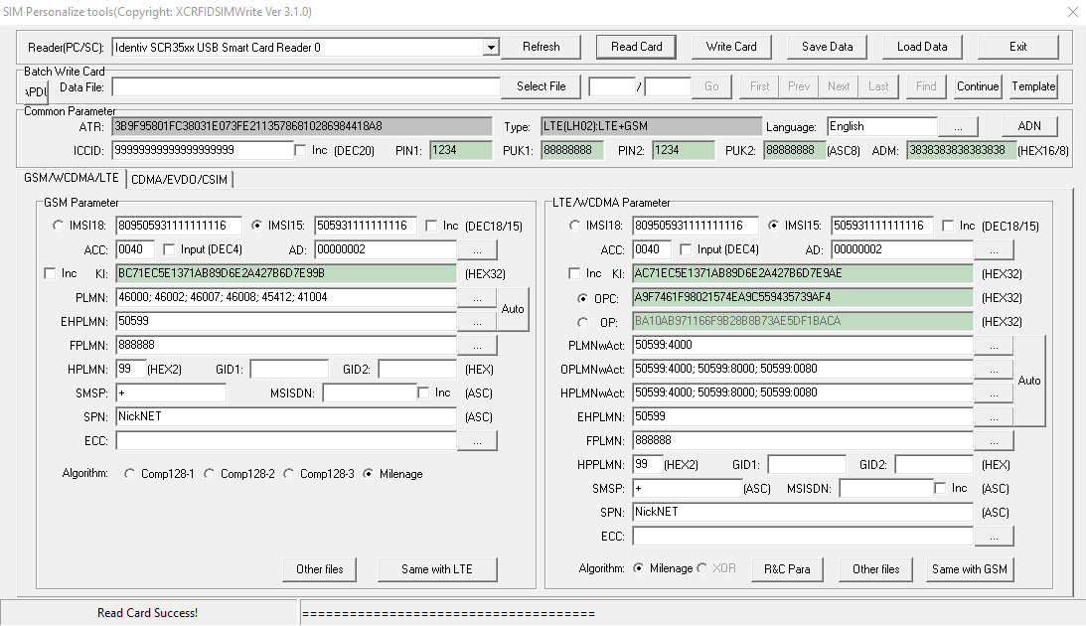Open the Language browse button
This screenshot has width=1086, height=626.
coord(958,127)
